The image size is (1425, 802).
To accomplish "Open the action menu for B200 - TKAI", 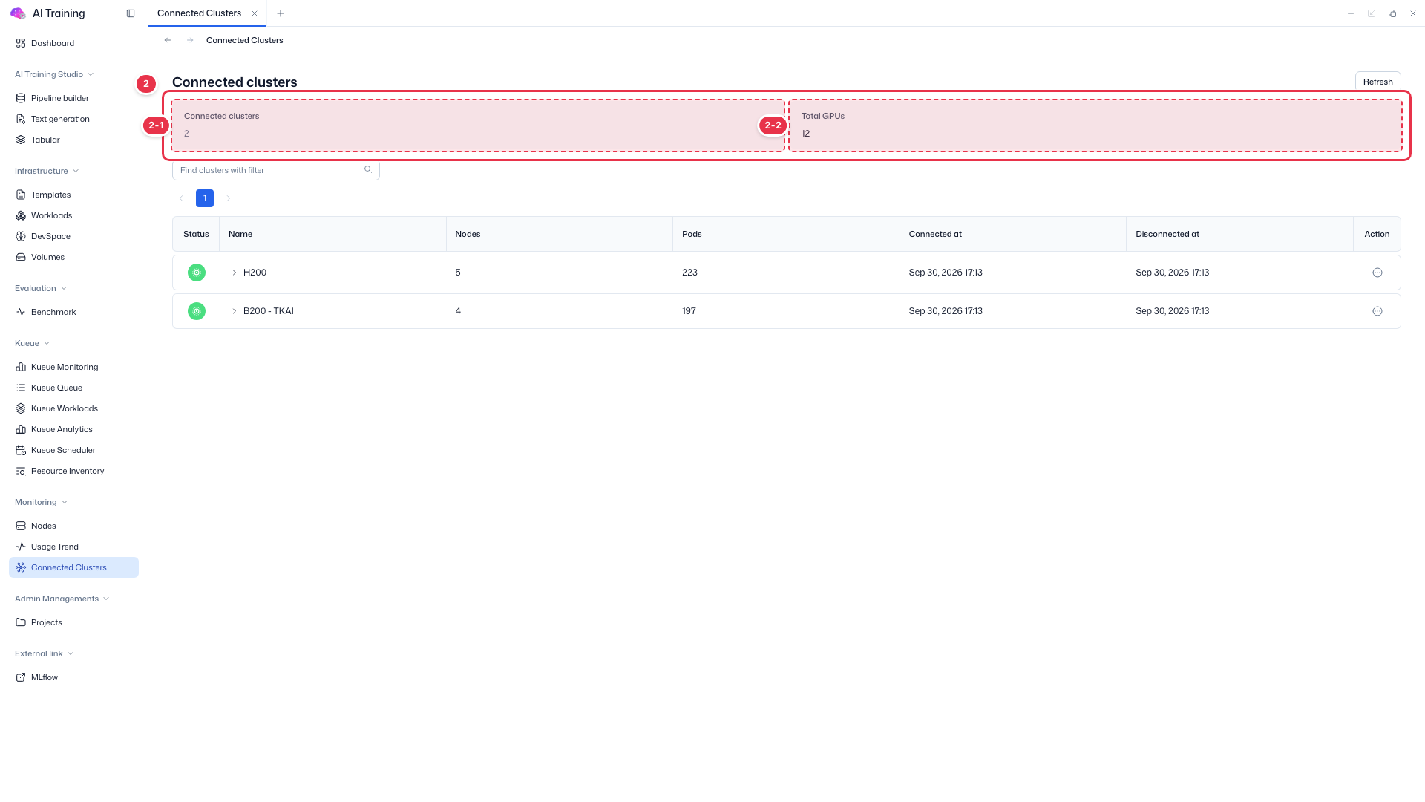I will pos(1377,311).
